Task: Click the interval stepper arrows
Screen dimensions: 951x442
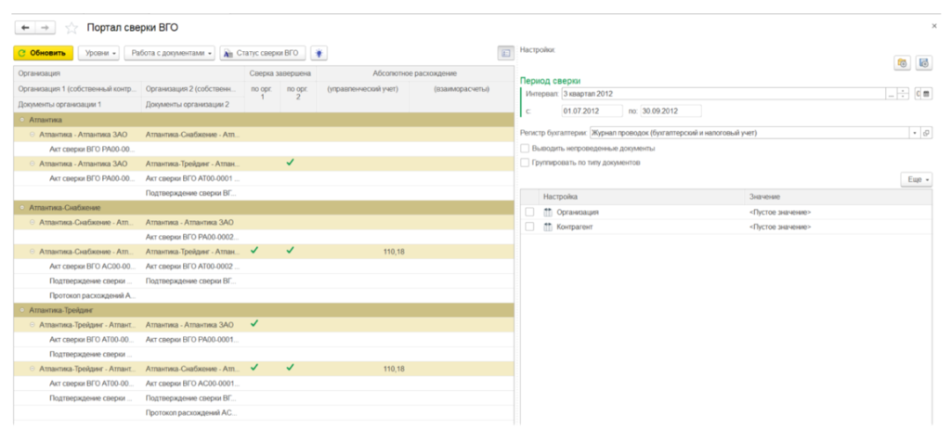Action: (x=904, y=94)
